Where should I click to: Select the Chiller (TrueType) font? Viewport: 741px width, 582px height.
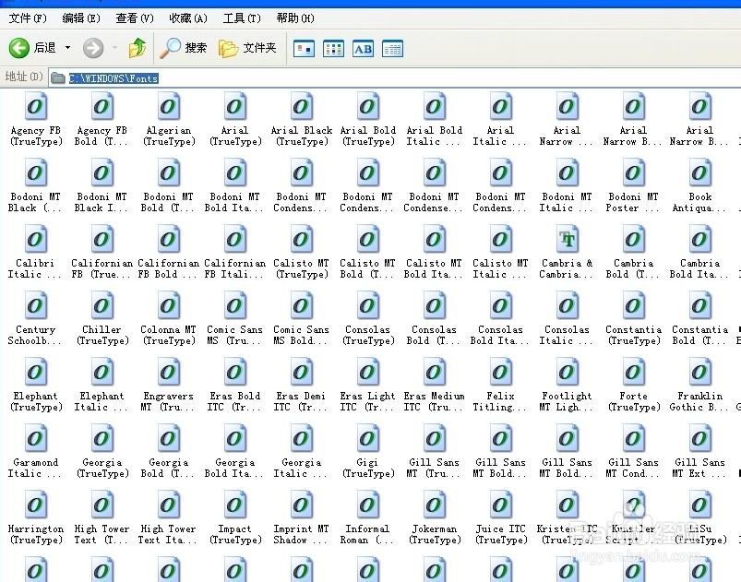(x=102, y=318)
